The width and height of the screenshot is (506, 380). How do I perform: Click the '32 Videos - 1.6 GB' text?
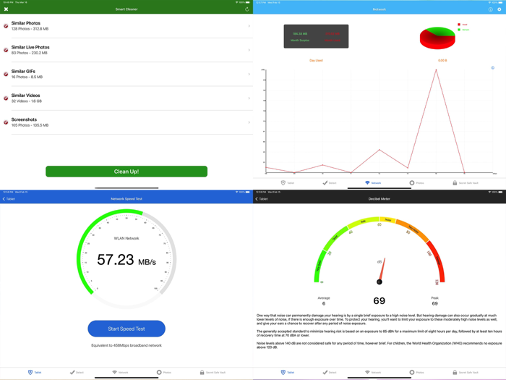tap(27, 101)
